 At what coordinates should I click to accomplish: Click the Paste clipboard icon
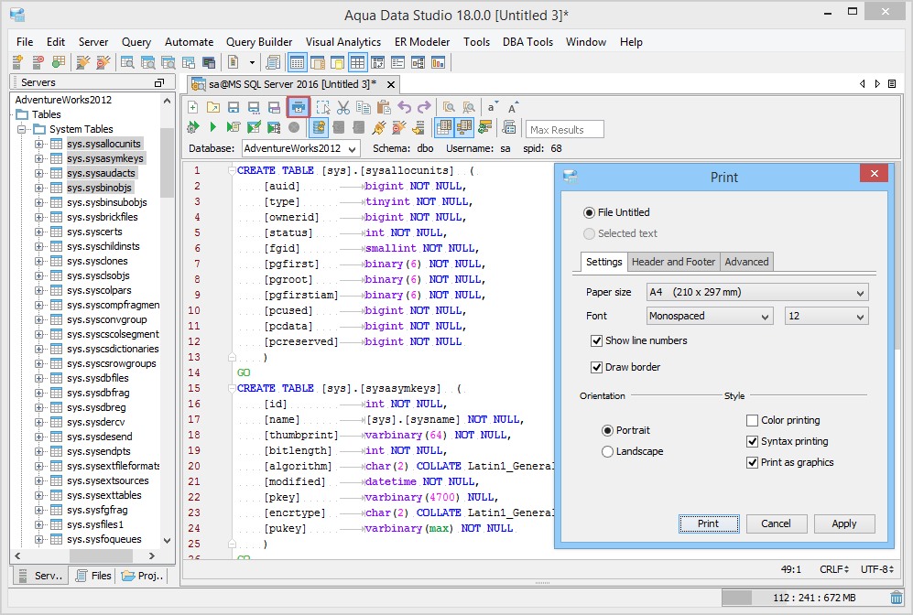pyautogui.click(x=384, y=107)
